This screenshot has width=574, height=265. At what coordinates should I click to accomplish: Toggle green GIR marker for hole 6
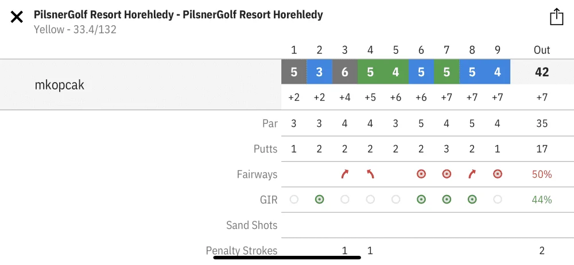[x=421, y=200]
